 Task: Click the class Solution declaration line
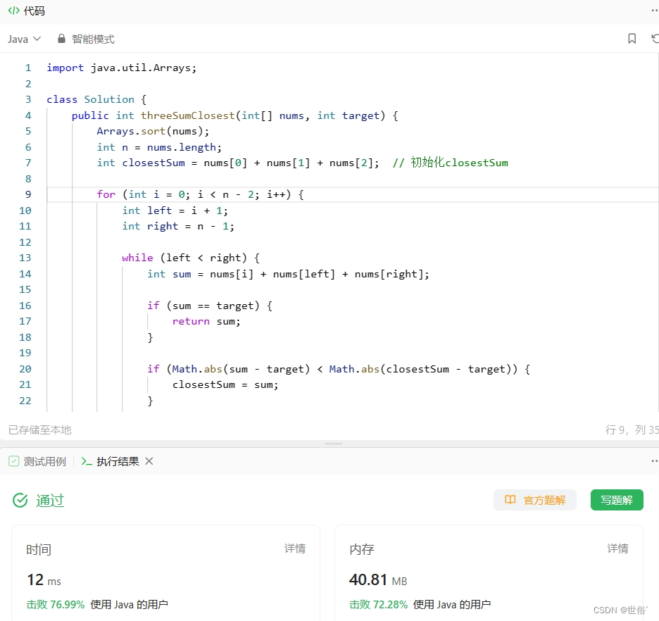click(x=96, y=99)
